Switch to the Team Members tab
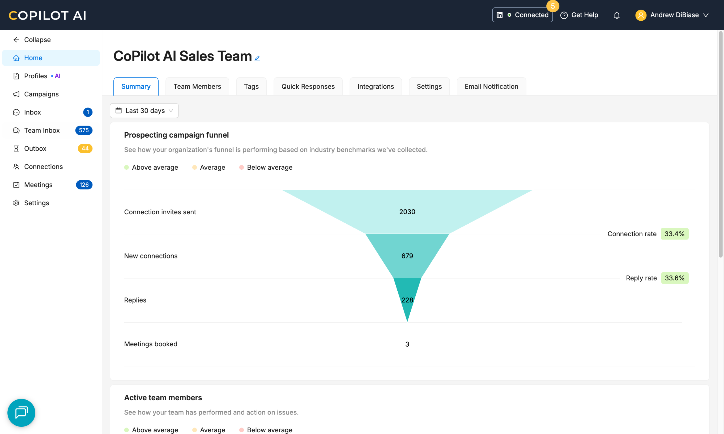The height and width of the screenshot is (434, 724). pos(197,87)
